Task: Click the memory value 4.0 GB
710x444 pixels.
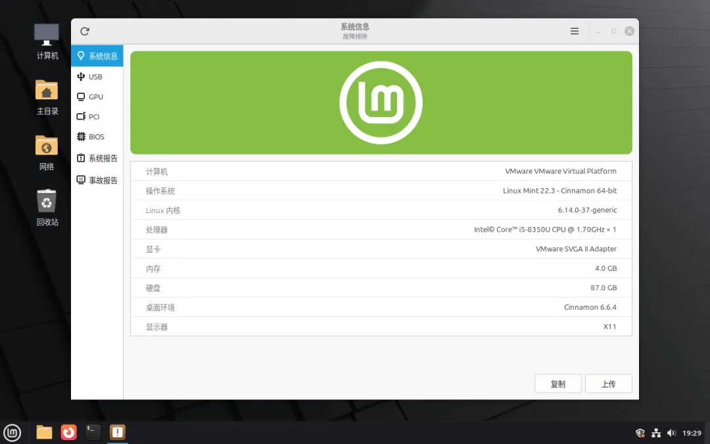Action: (x=606, y=268)
